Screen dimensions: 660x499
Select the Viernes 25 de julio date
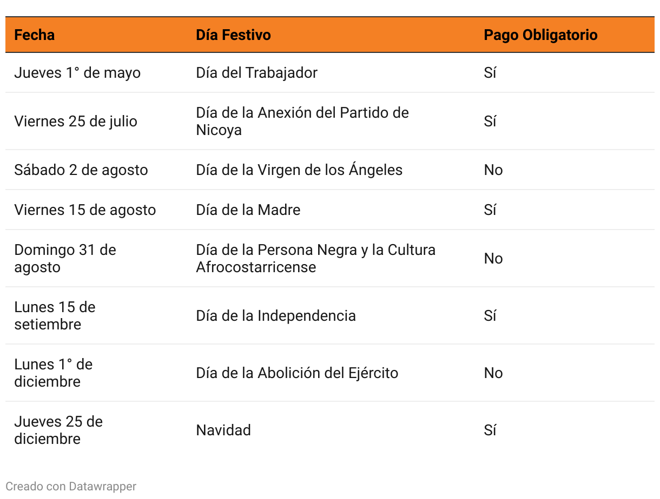coord(76,122)
